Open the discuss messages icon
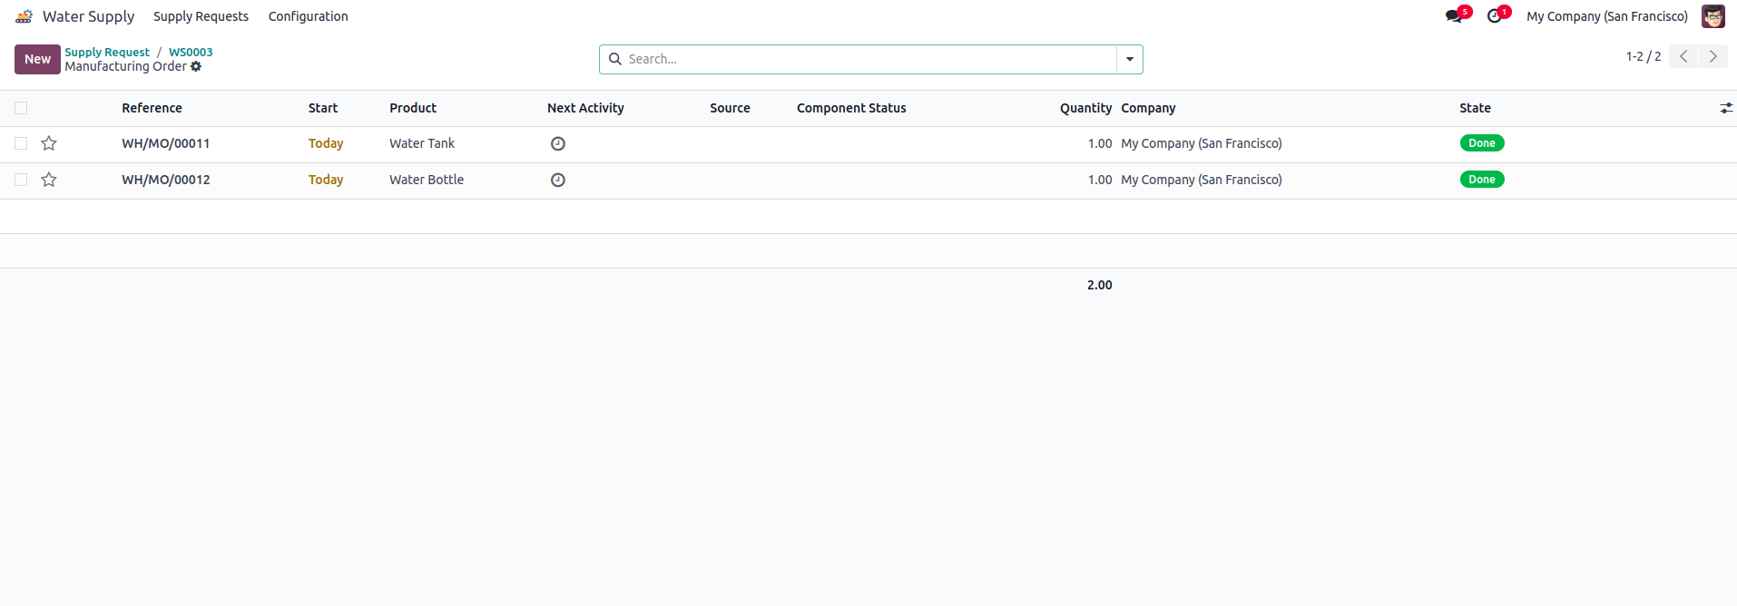This screenshot has height=606, width=1737. (x=1454, y=16)
